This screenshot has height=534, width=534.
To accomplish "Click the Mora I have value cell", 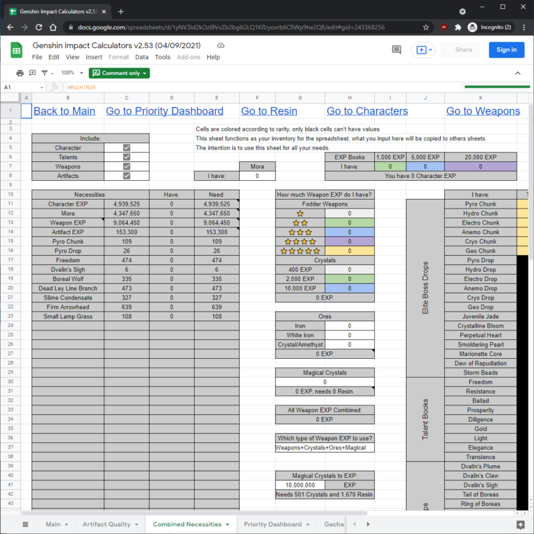I will tap(257, 176).
